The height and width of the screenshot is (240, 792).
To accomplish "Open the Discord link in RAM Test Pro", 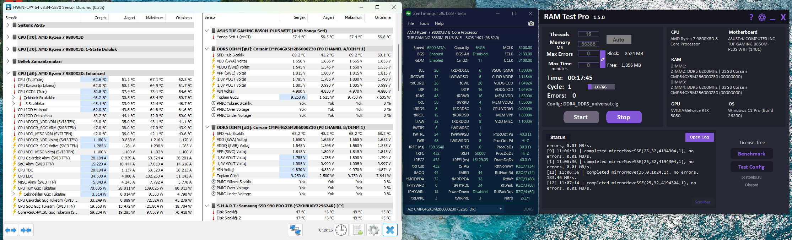I will (751, 185).
